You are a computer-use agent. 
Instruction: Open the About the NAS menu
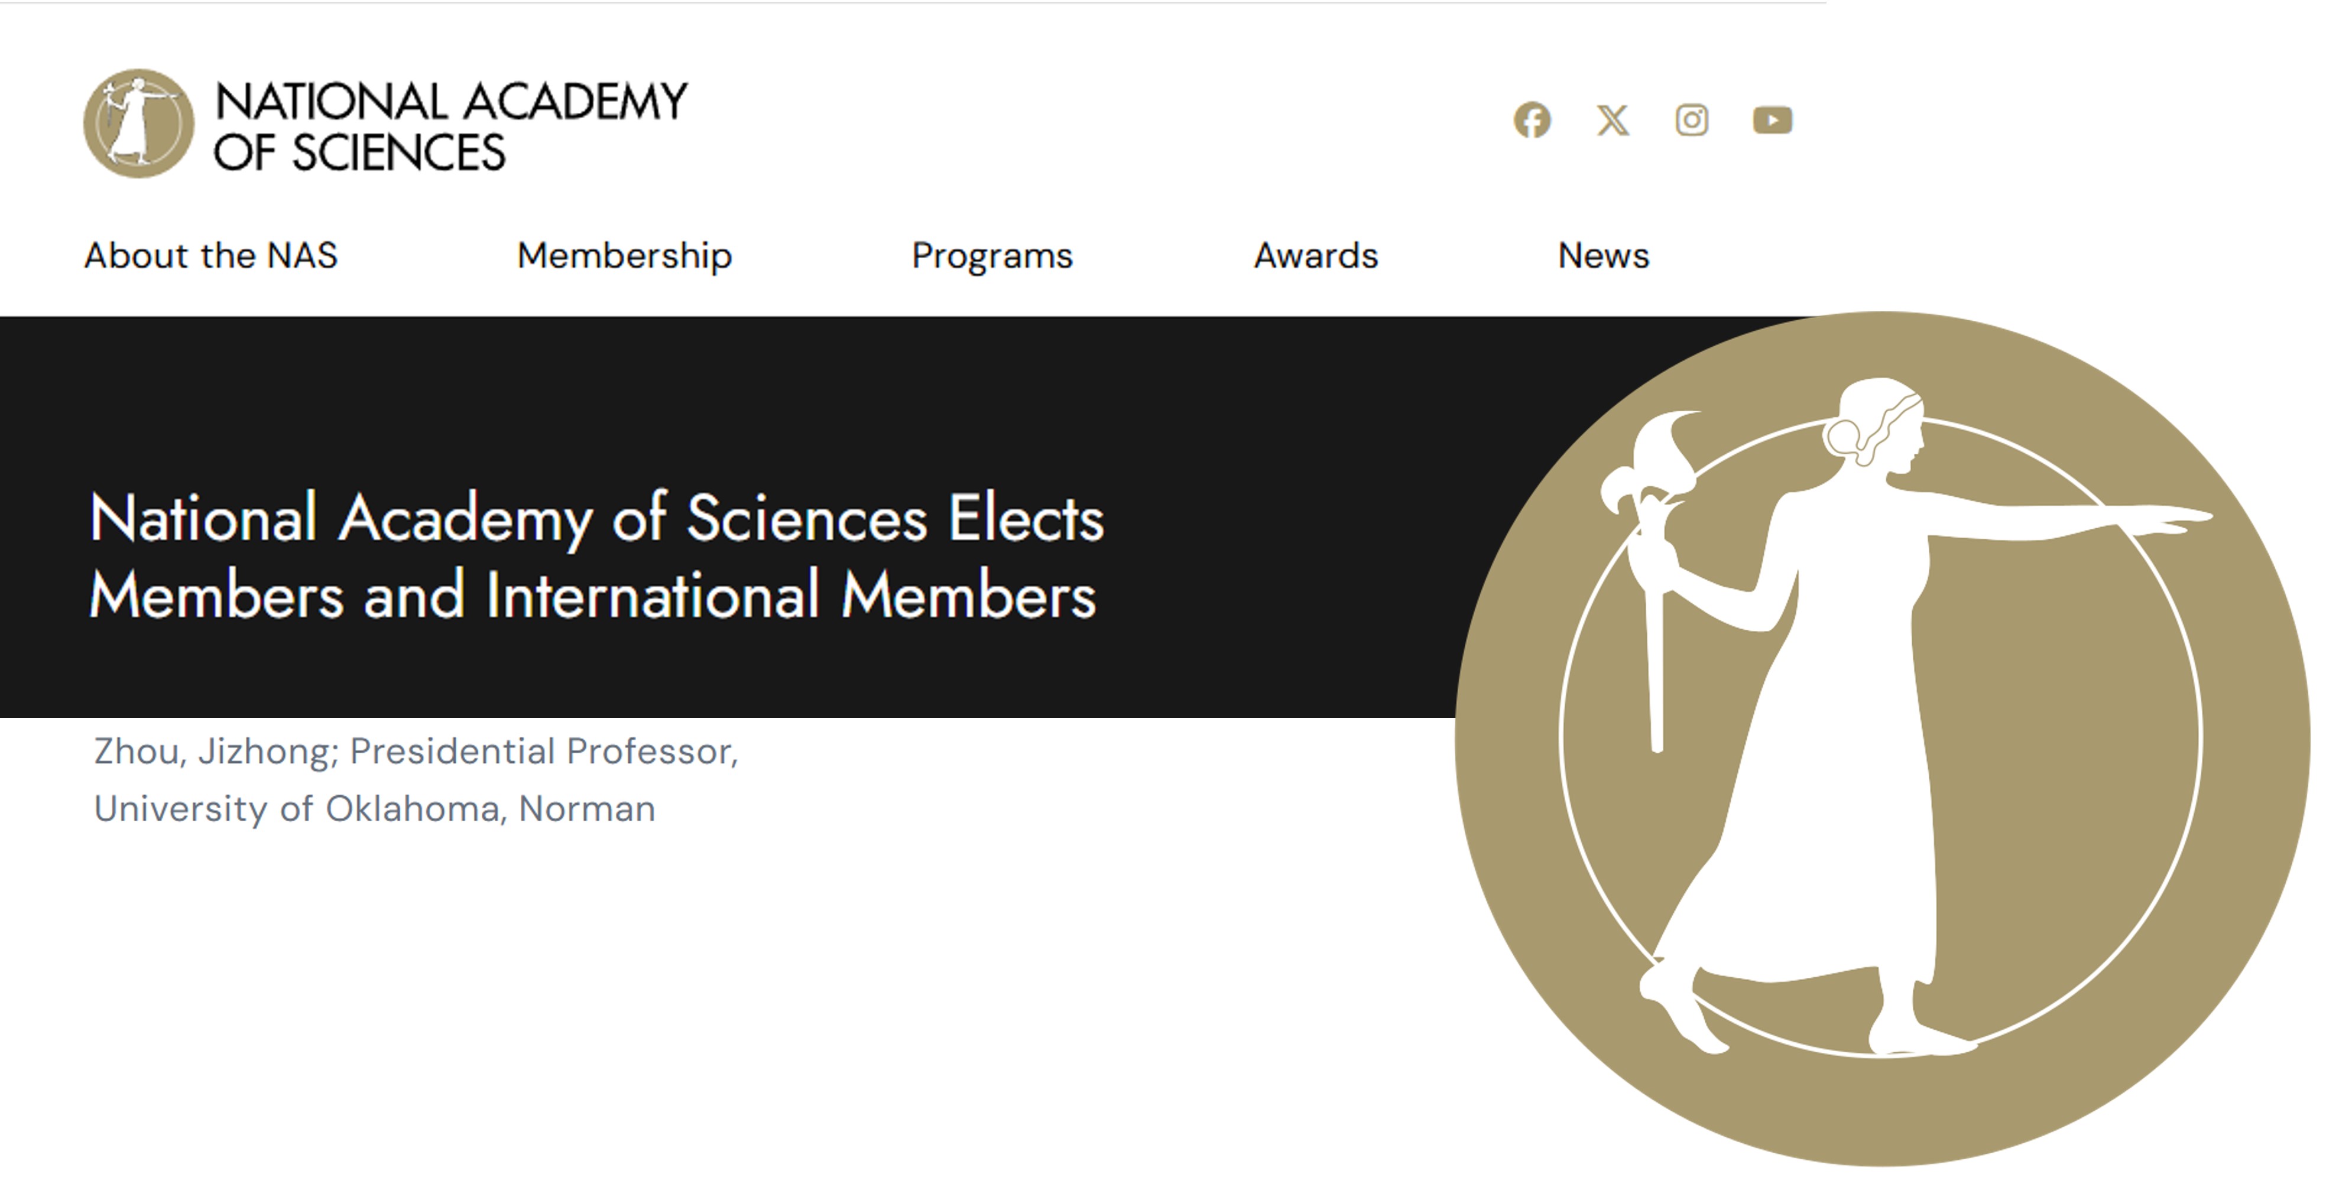(x=210, y=256)
